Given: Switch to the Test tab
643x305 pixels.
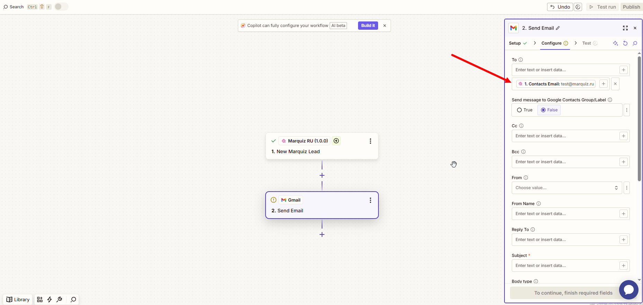Looking at the screenshot, I should pos(587,43).
